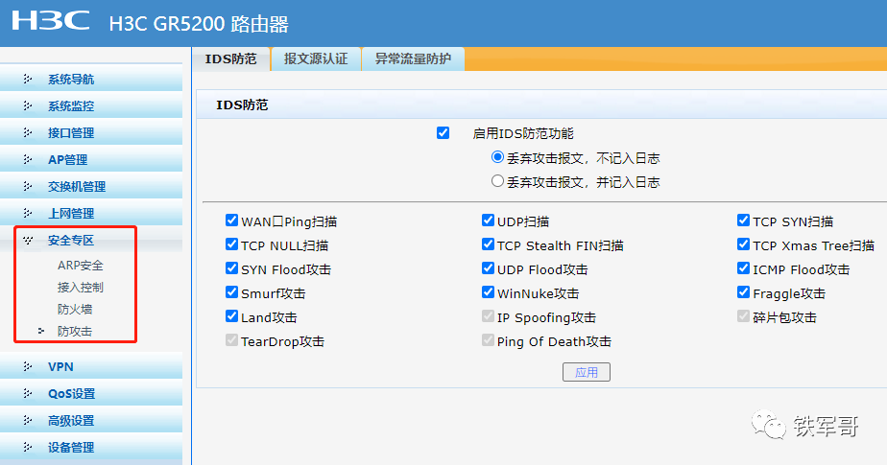Image resolution: width=887 pixels, height=465 pixels.
Task: Open ARP安全 submenu item
Action: coord(81,265)
